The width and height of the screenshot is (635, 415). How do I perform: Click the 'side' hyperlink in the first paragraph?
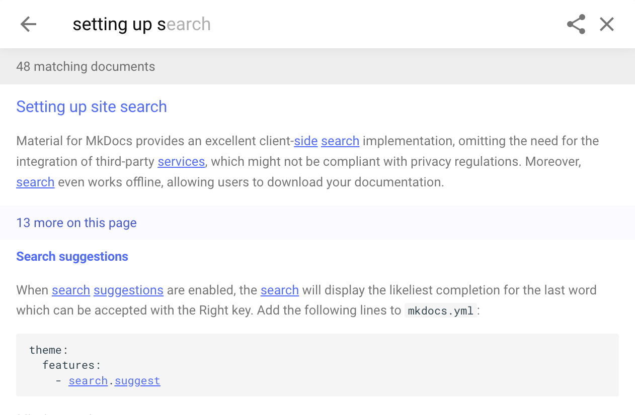tap(305, 141)
